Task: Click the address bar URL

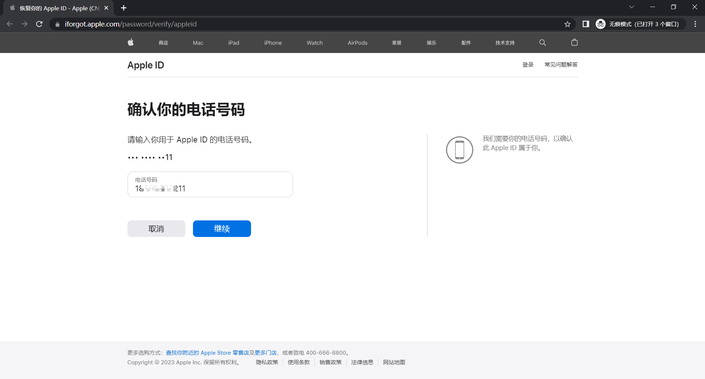Action: (x=131, y=24)
